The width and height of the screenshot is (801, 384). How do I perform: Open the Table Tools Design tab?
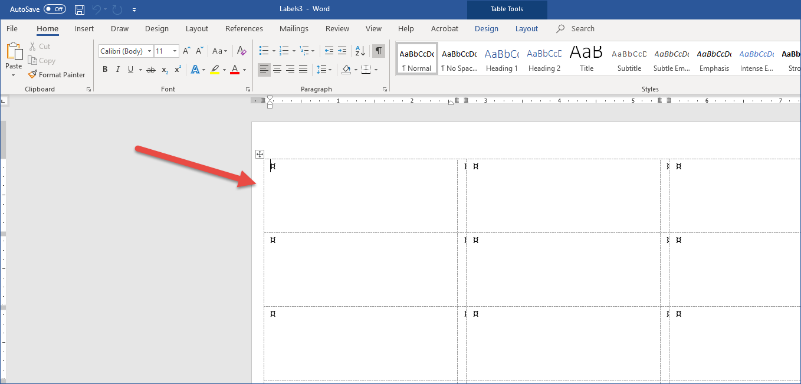[x=487, y=28]
